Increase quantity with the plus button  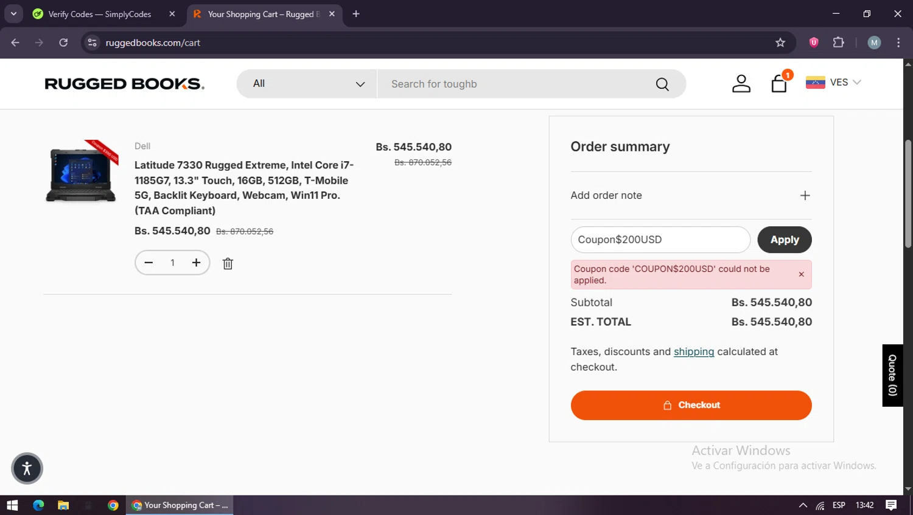point(196,263)
